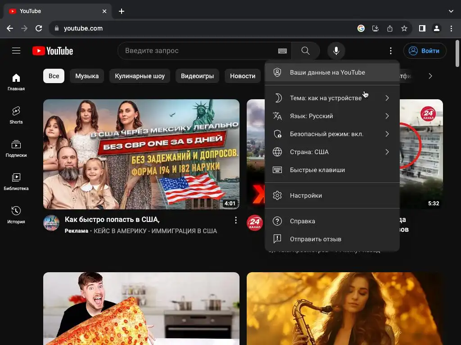Click the page vertical scrollbar
The width and height of the screenshot is (461, 345).
point(457,54)
